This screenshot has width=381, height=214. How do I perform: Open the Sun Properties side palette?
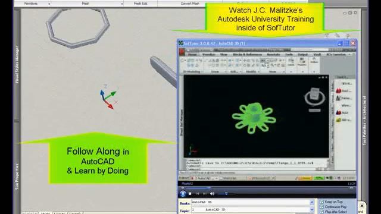17,177
